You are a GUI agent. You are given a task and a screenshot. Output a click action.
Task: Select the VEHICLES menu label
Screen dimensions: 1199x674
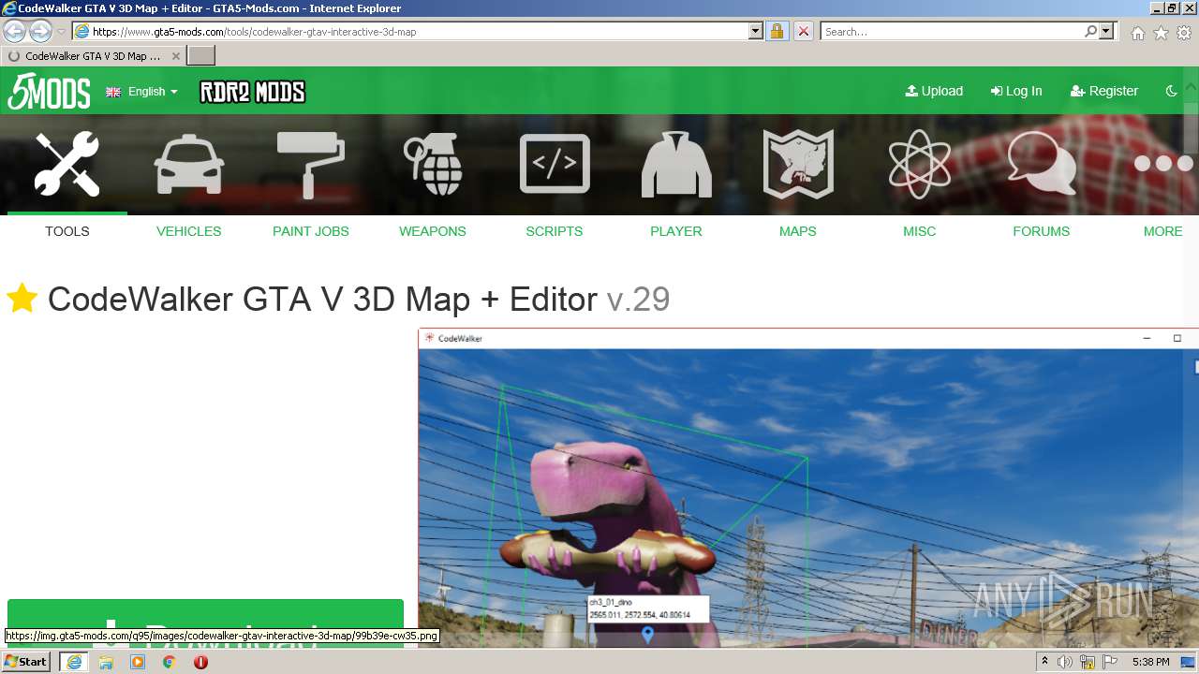pos(189,231)
